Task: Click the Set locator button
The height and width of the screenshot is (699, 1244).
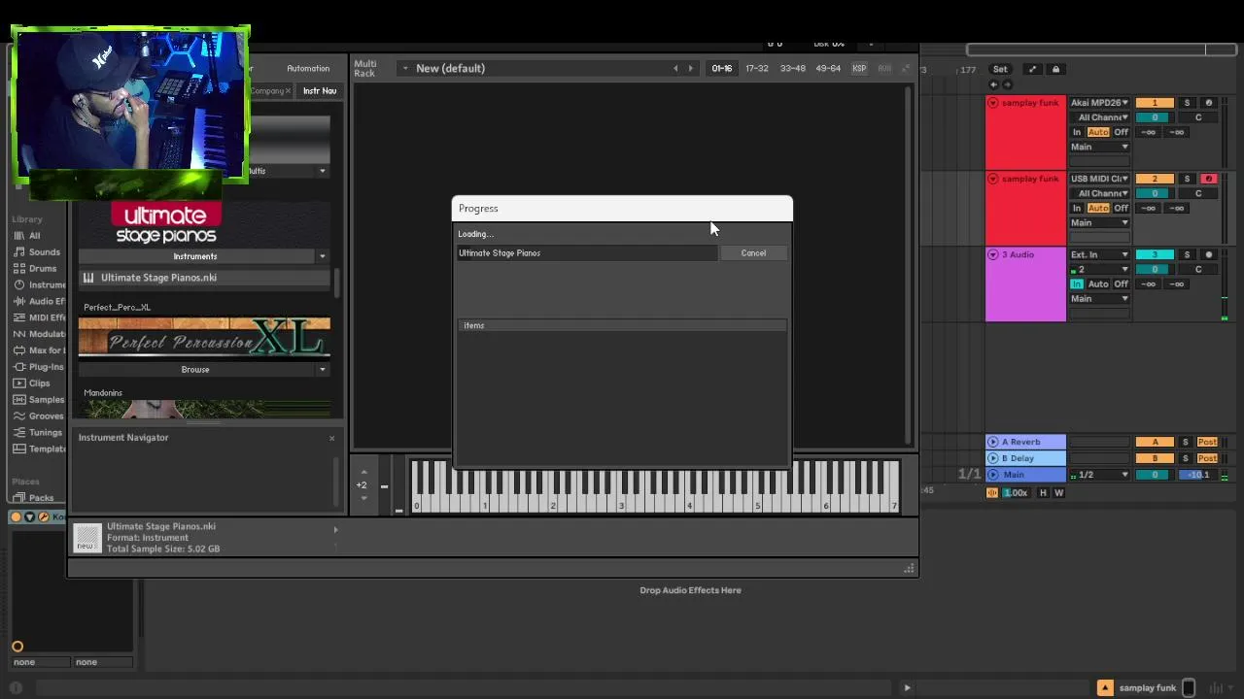Action: pos(1000,69)
